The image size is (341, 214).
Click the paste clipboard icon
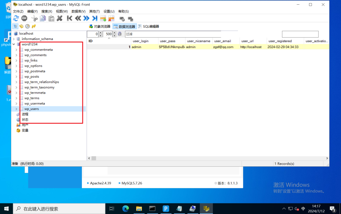51,18
